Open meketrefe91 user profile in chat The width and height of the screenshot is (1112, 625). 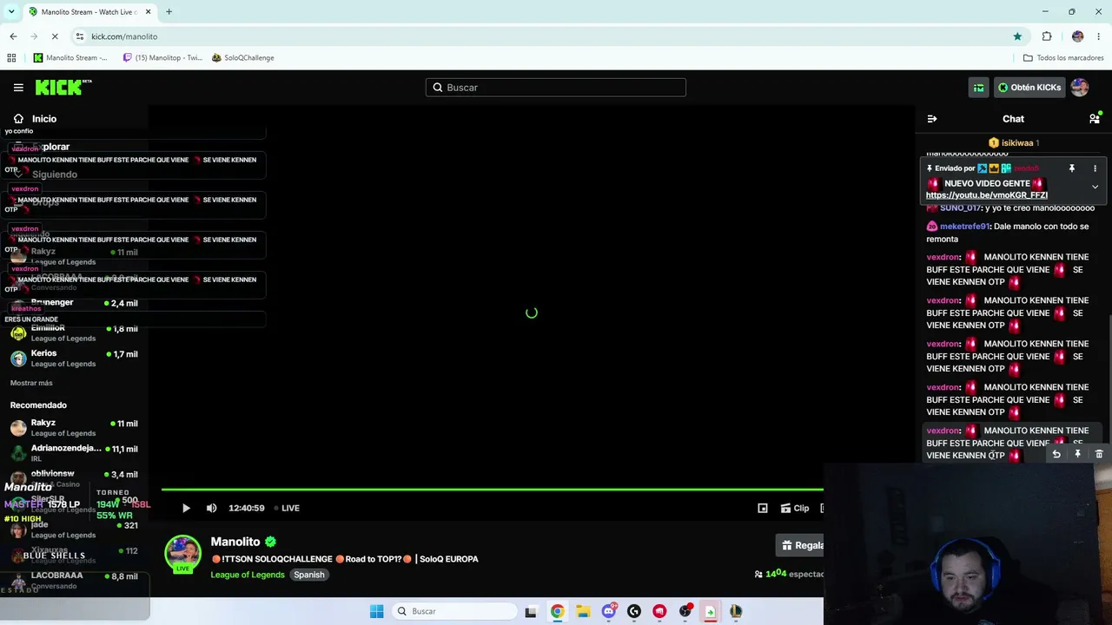click(x=965, y=227)
